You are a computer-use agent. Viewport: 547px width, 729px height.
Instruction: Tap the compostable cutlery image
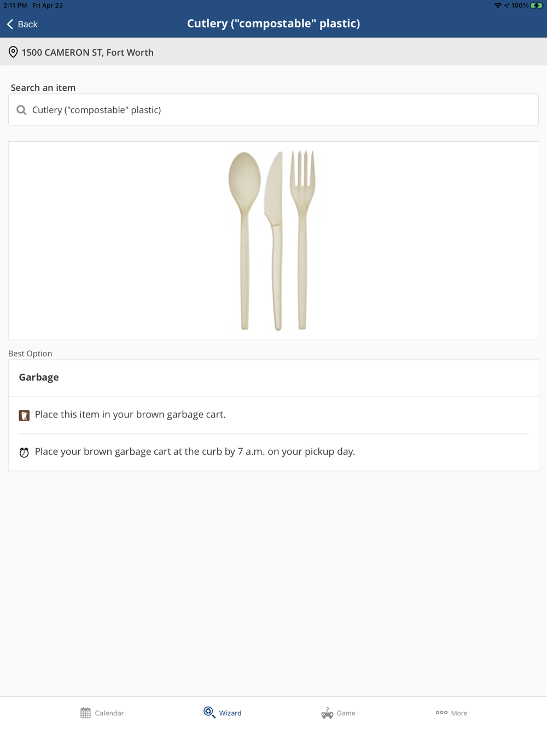point(272,240)
